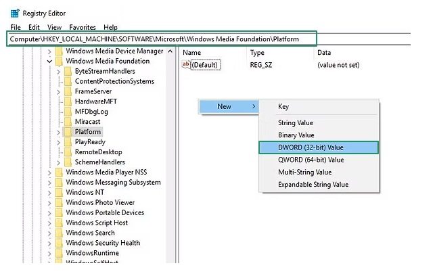
Task: Click the Windows Script Host folder icon
Action: pos(59,223)
